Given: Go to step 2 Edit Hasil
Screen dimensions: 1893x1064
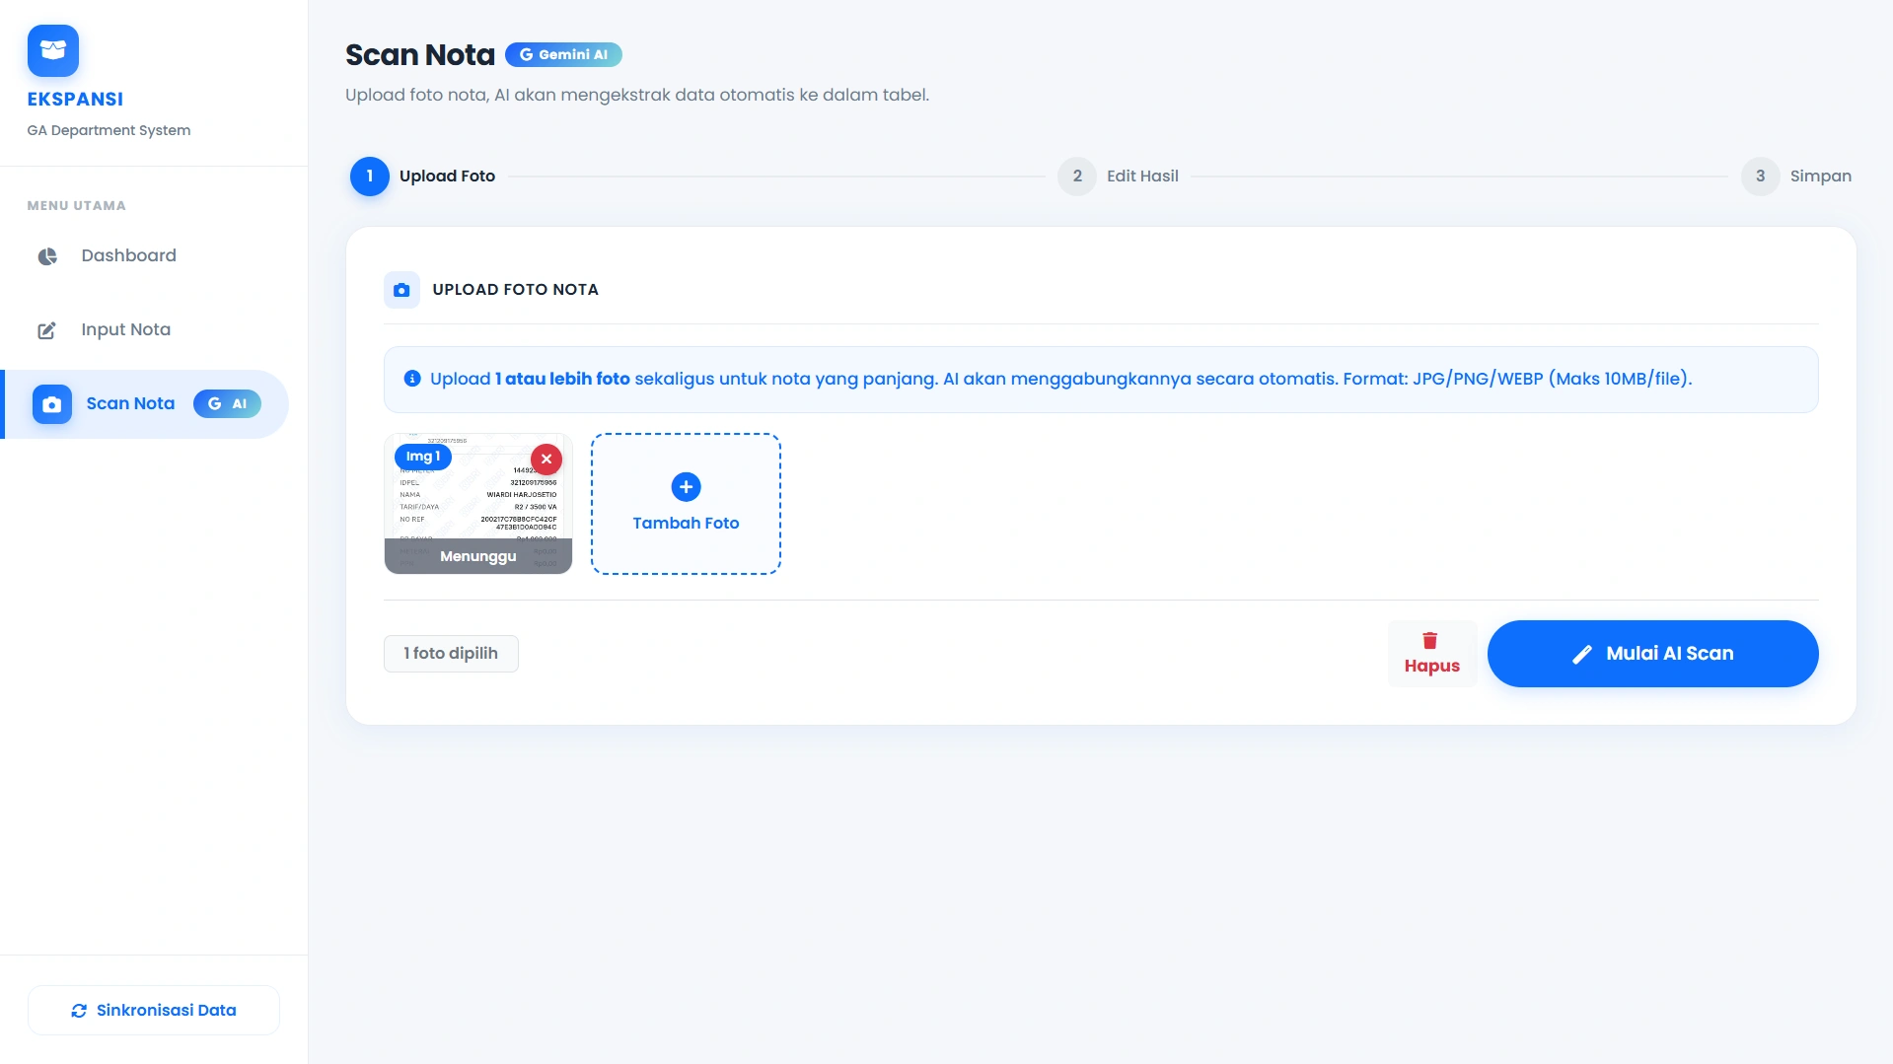Looking at the screenshot, I should coord(1119,177).
